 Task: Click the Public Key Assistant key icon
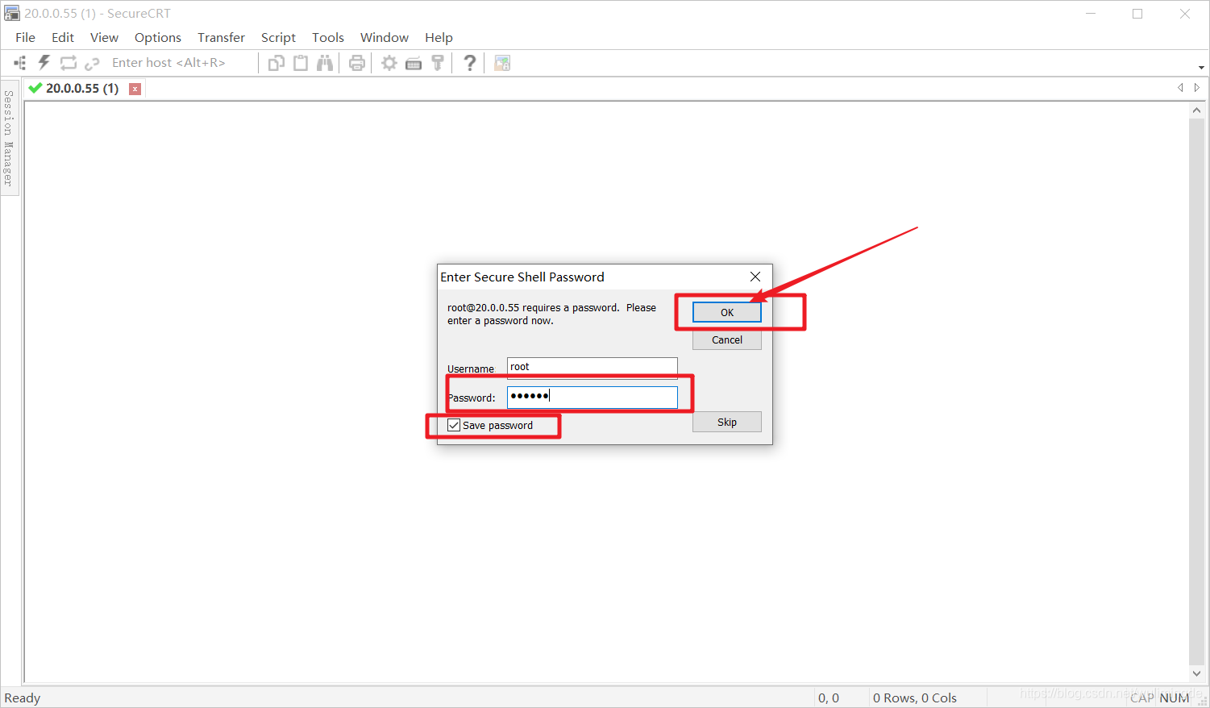(438, 63)
